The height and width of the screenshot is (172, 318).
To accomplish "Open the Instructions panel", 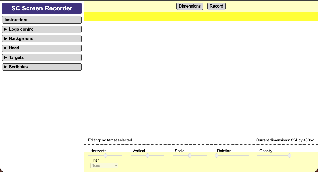I will click(41, 20).
